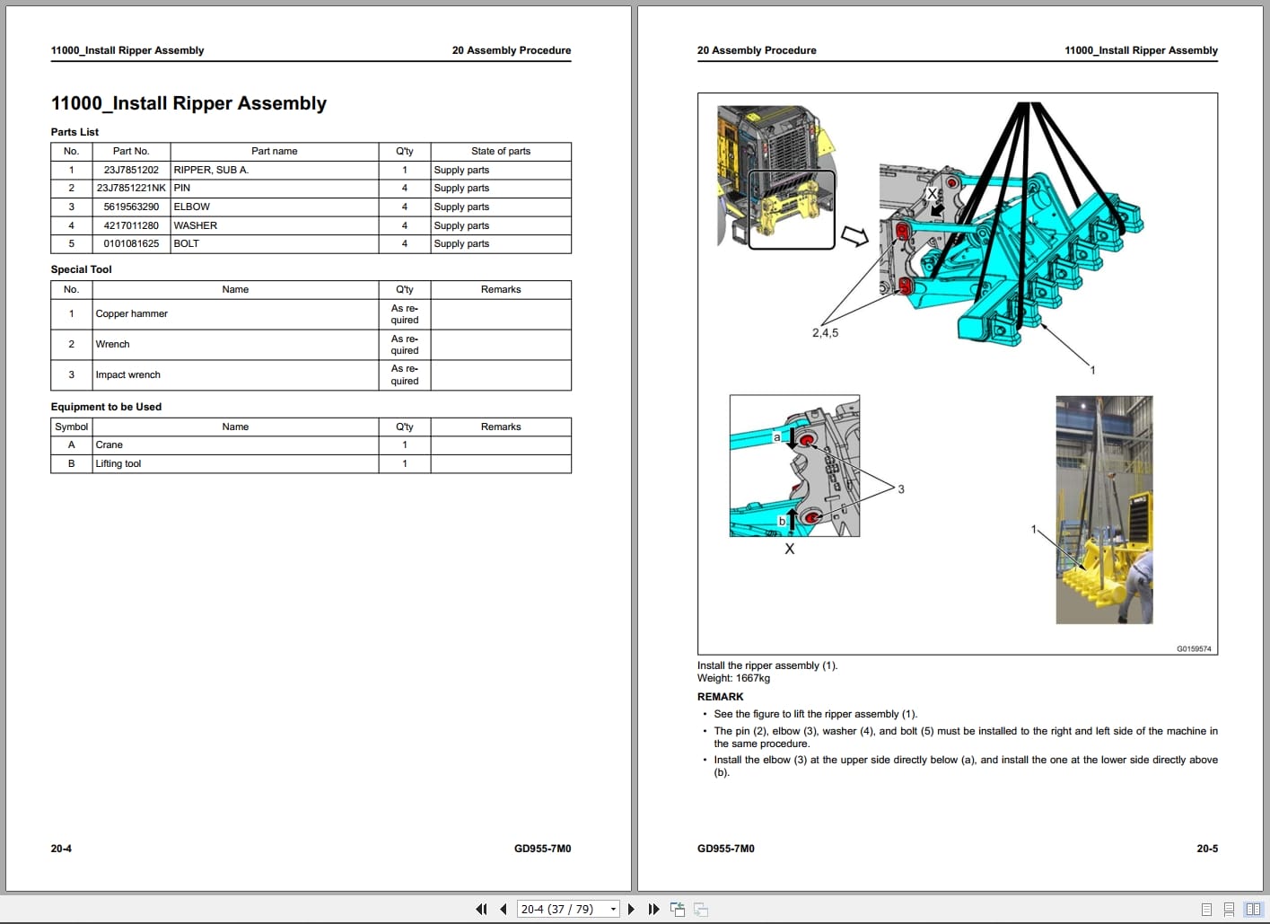Select the "Parts List" heading

point(74,132)
